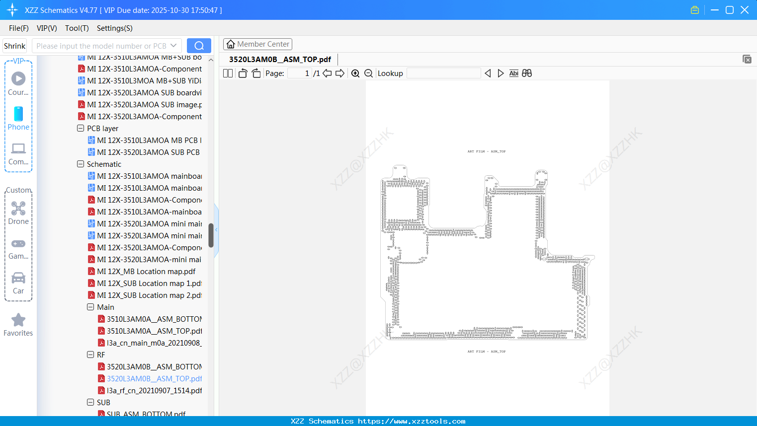757x426 pixels.
Task: Toggle the Abi match-text option
Action: (x=514, y=73)
